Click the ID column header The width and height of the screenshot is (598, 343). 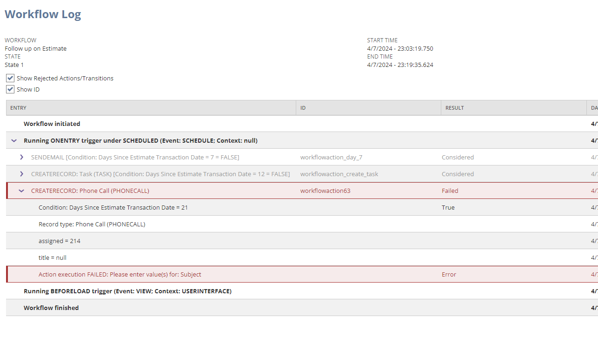302,107
